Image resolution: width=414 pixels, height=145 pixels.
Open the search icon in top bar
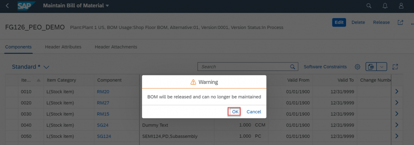[x=369, y=6]
